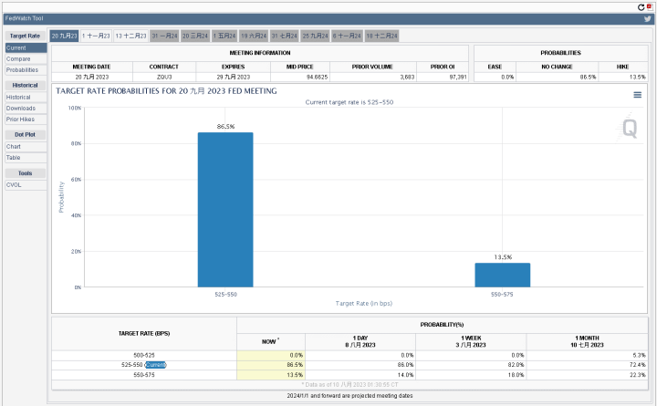This screenshot has height=406, width=657.
Task: Select the 13 十二月23 meeting tab
Action: point(130,36)
